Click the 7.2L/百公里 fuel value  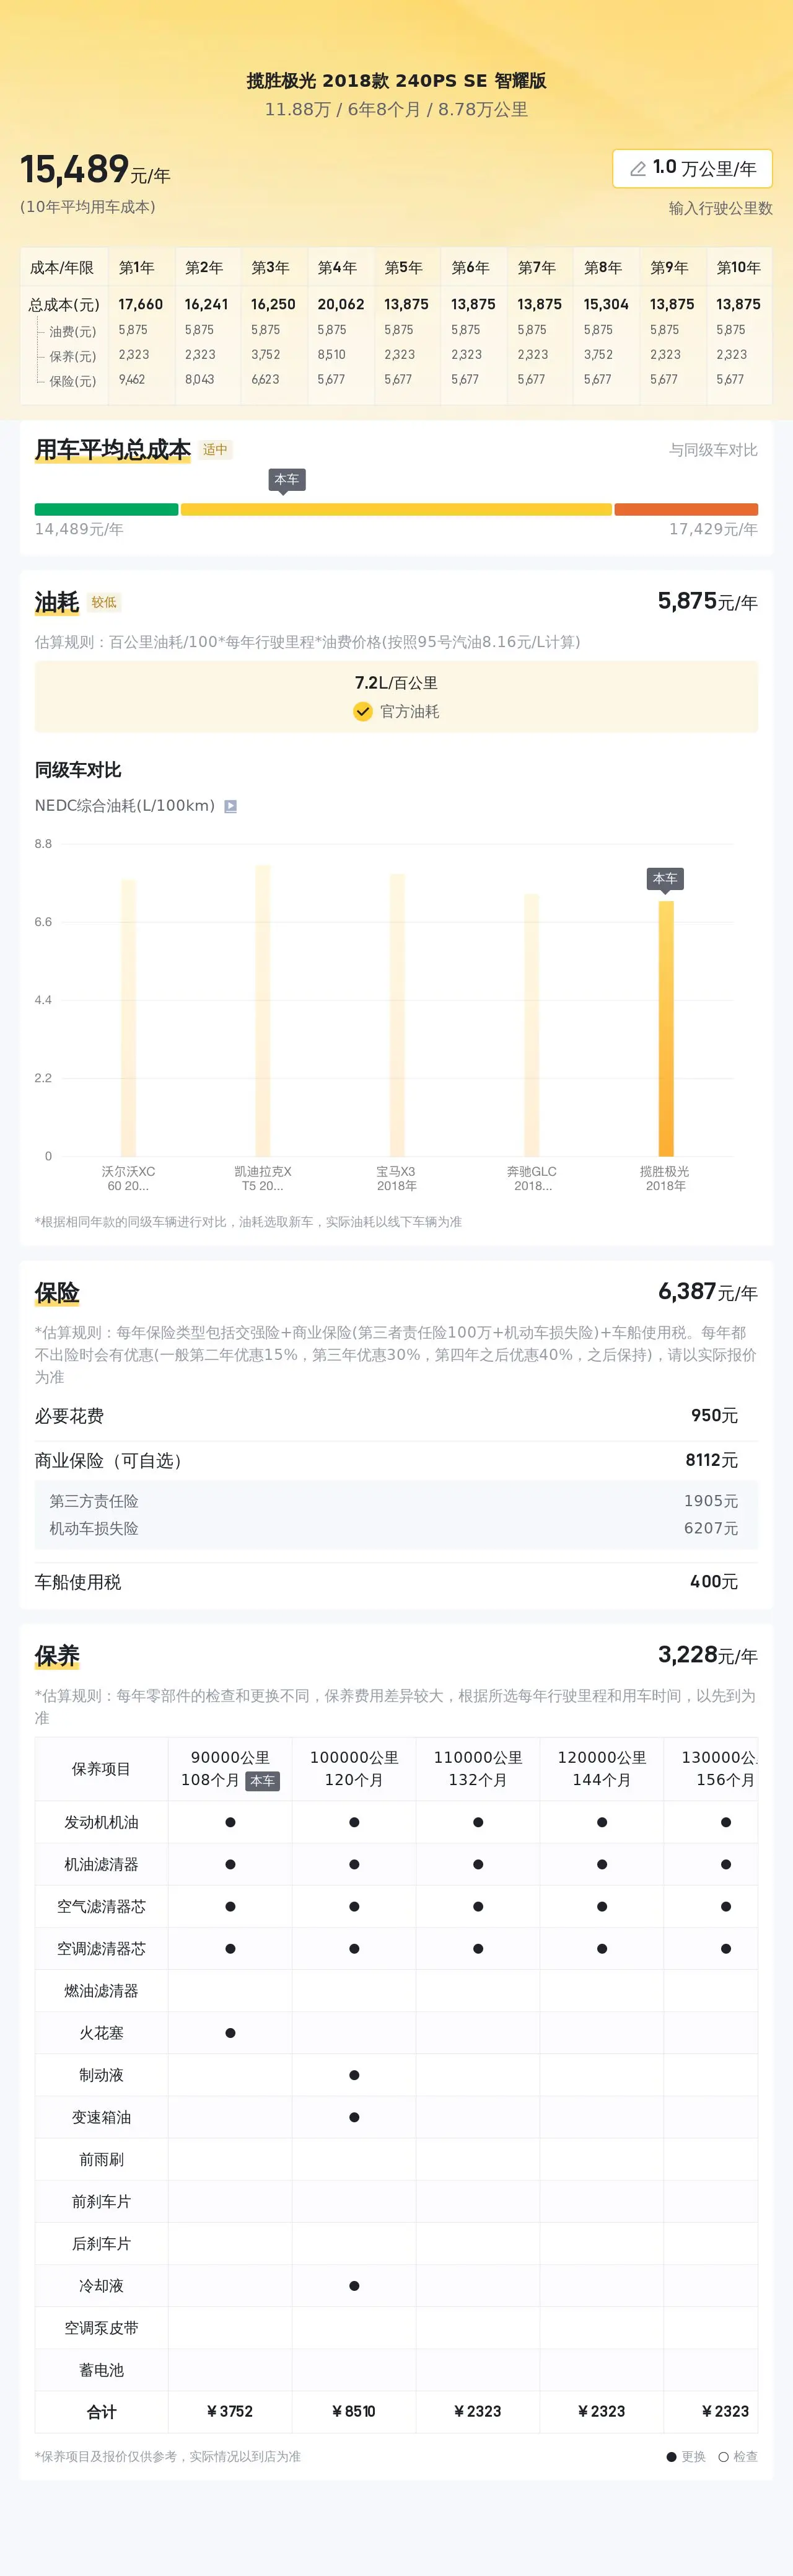coord(396,683)
